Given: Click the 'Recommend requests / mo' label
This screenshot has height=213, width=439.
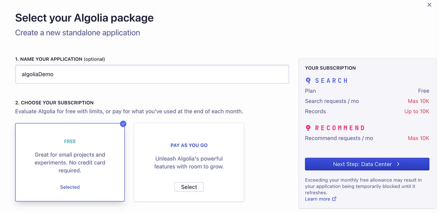Looking at the screenshot, I should tap(339, 138).
